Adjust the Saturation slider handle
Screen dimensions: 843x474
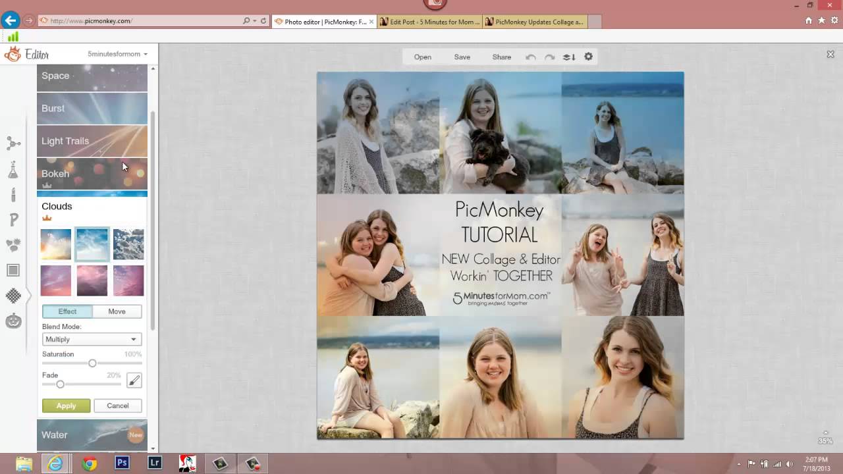pyautogui.click(x=92, y=363)
